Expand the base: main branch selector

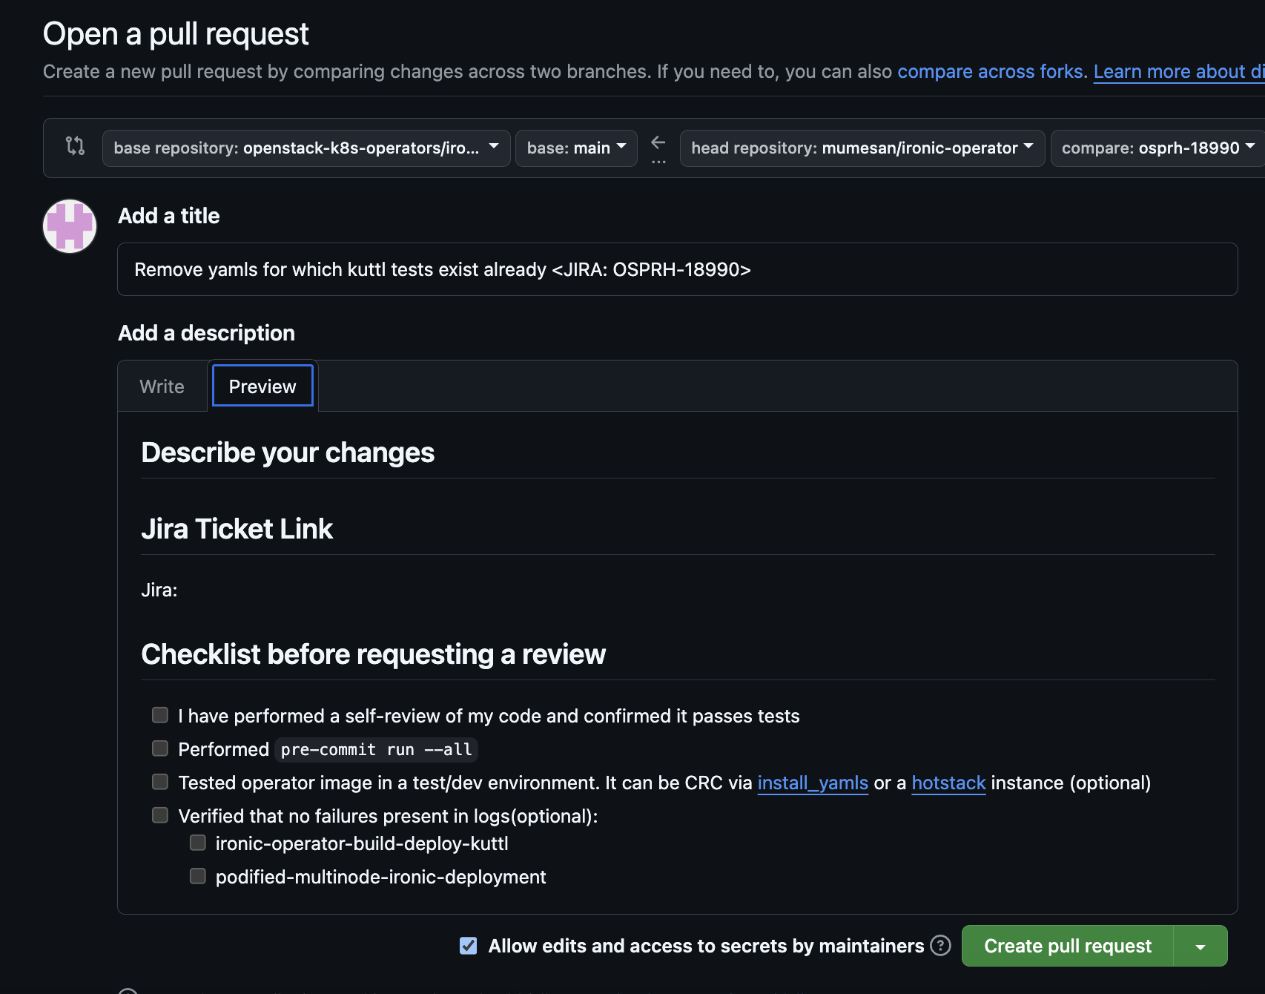coord(576,148)
